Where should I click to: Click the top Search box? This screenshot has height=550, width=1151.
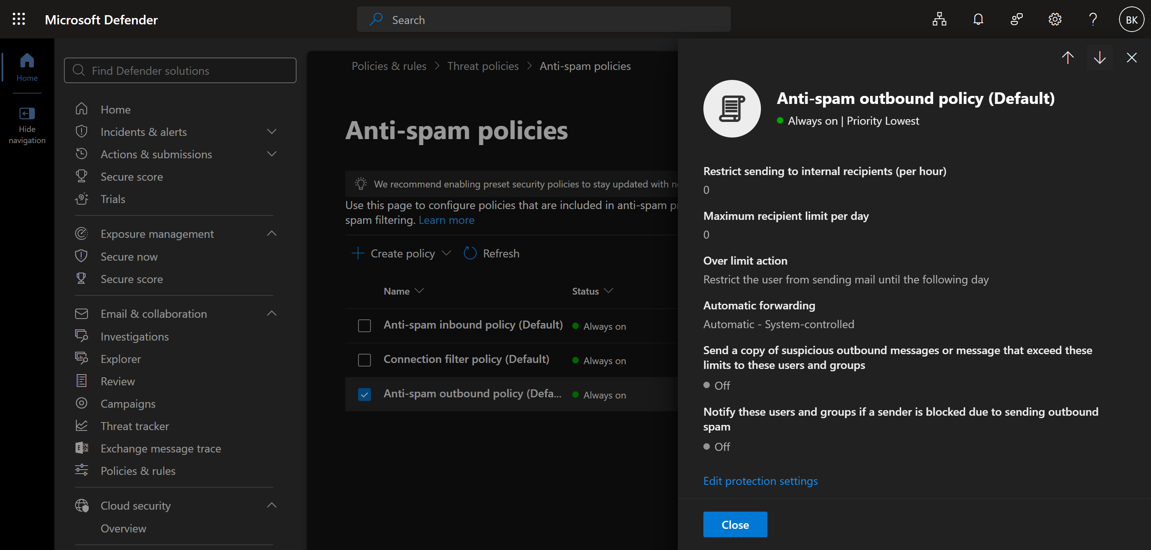(x=544, y=19)
